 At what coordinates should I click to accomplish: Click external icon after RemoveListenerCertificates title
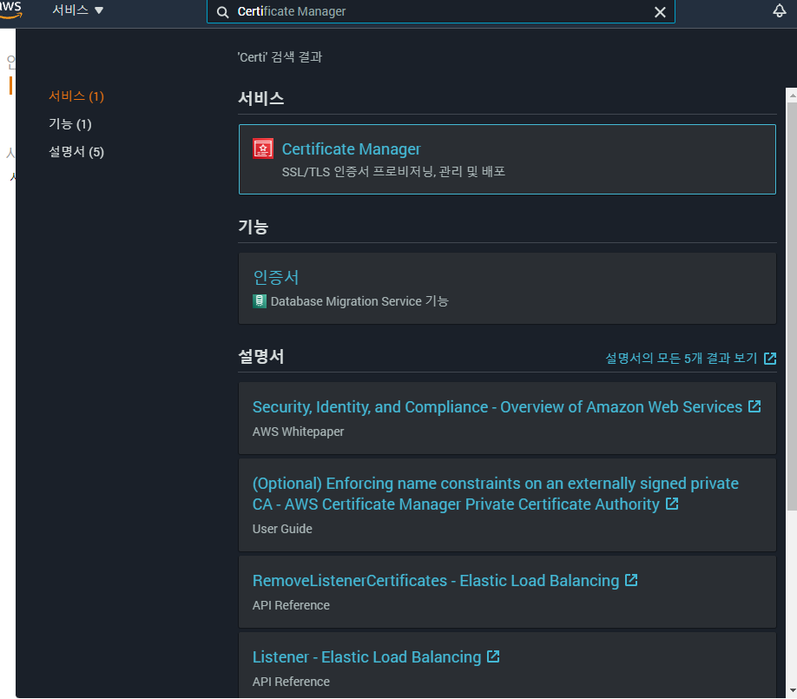click(631, 580)
